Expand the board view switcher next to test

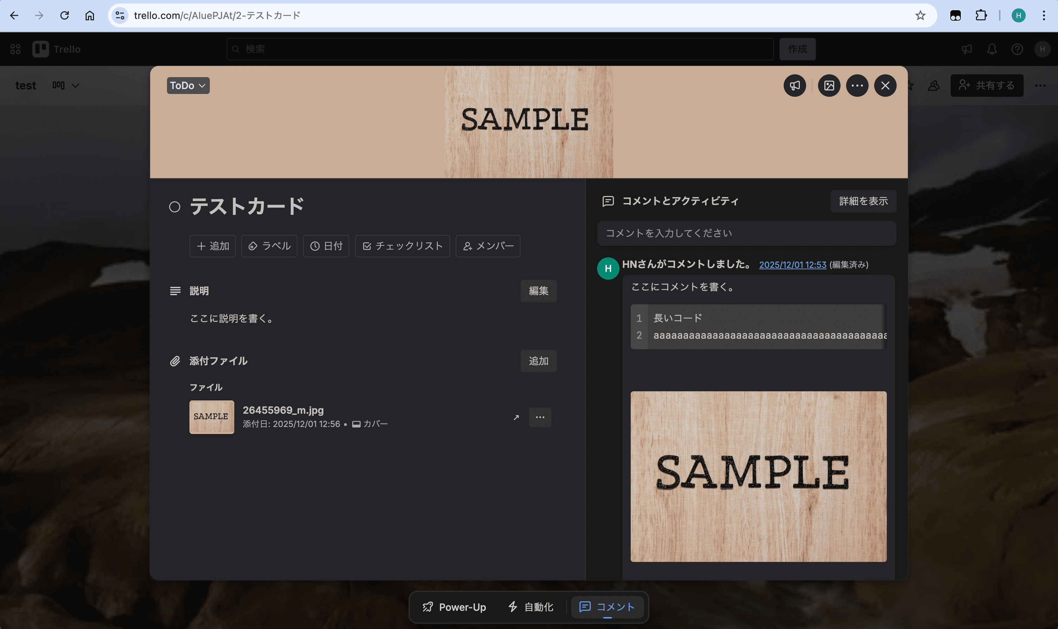click(x=66, y=85)
